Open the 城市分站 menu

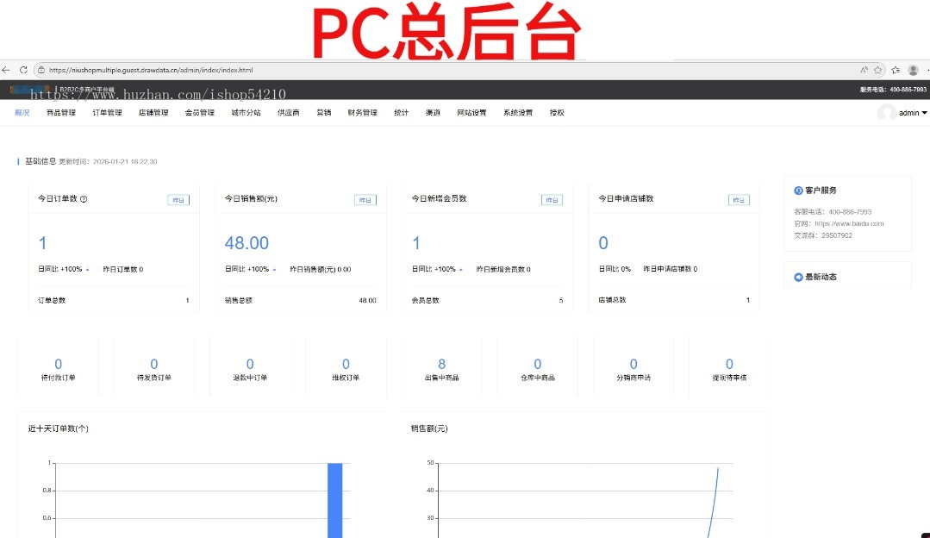[247, 113]
